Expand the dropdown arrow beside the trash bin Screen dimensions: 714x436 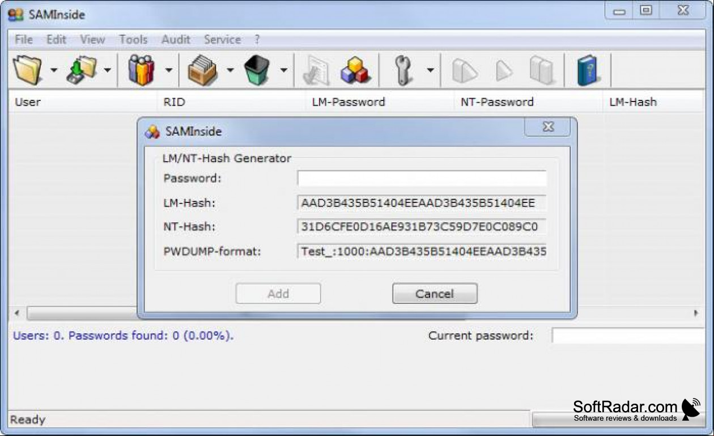click(x=283, y=71)
